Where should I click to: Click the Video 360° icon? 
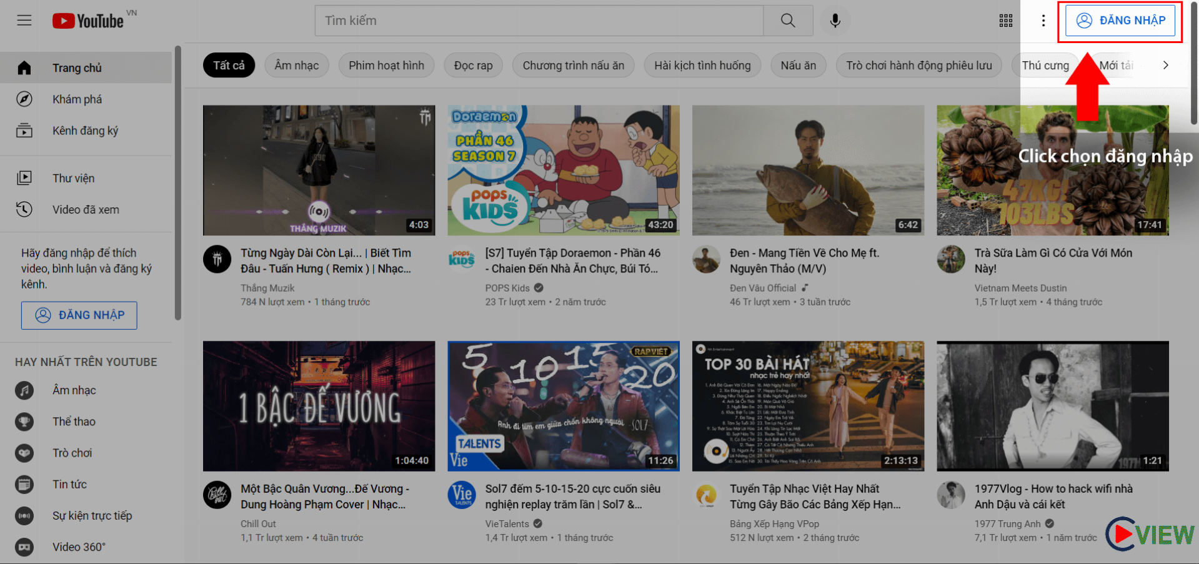(24, 547)
